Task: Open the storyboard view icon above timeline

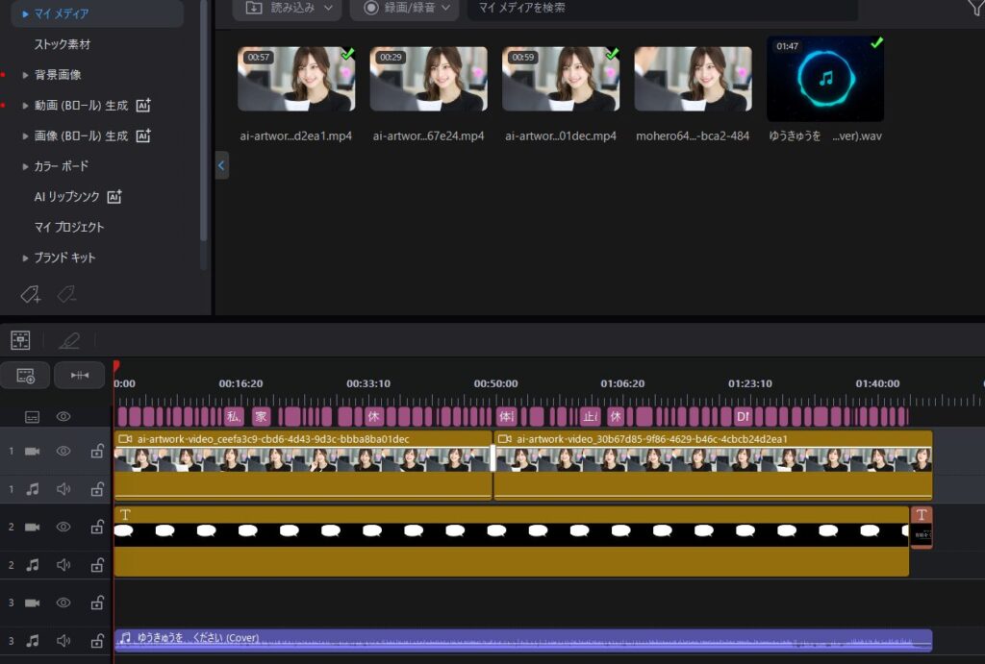Action: click(20, 340)
